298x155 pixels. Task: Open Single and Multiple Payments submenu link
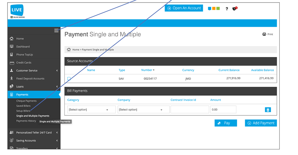click(x=33, y=116)
